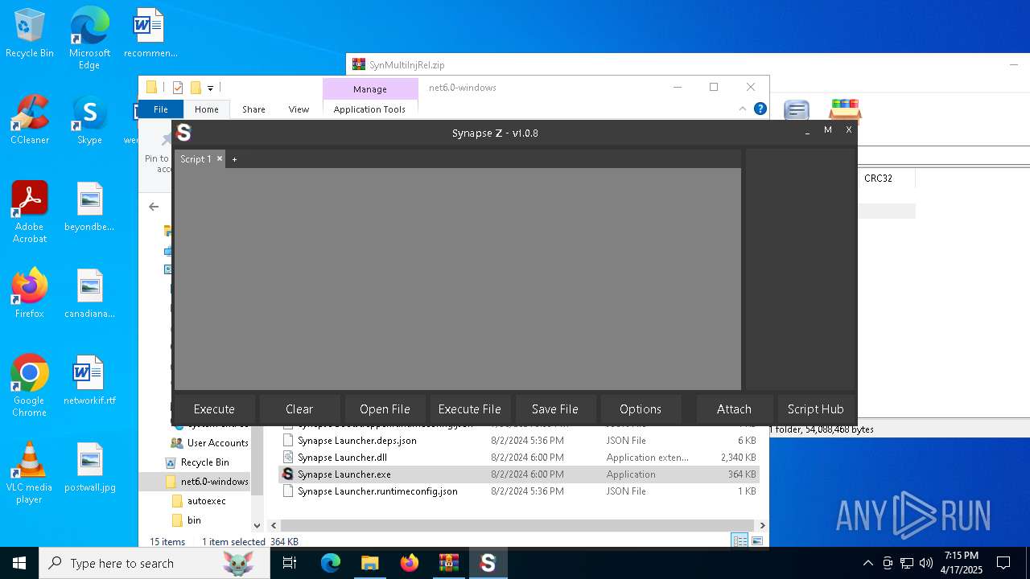The image size is (1030, 579).
Task: Open the Script Hub
Action: point(816,409)
